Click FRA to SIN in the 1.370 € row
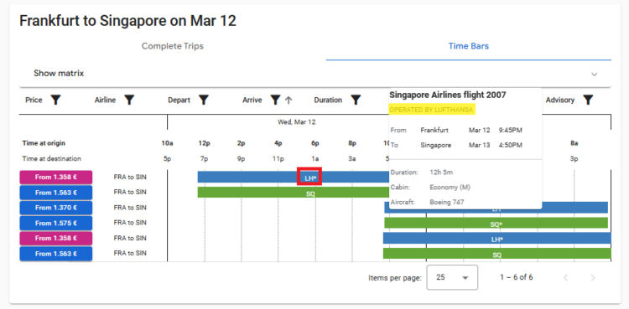This screenshot has width=629, height=309. 130,208
